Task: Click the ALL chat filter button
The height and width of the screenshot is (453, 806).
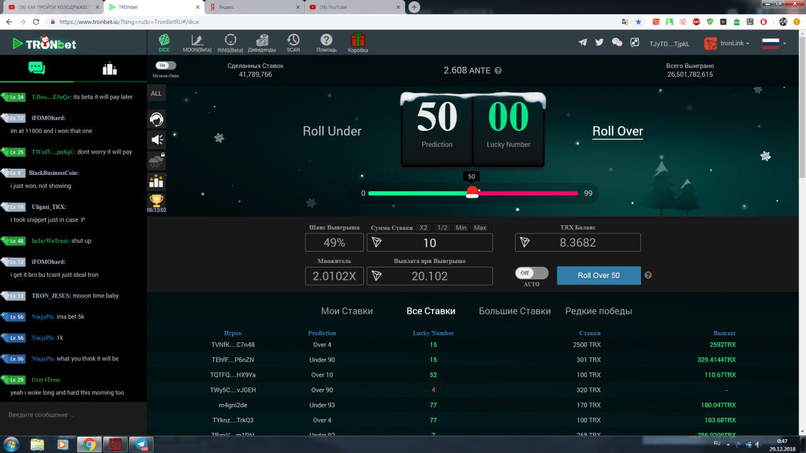Action: (x=156, y=93)
